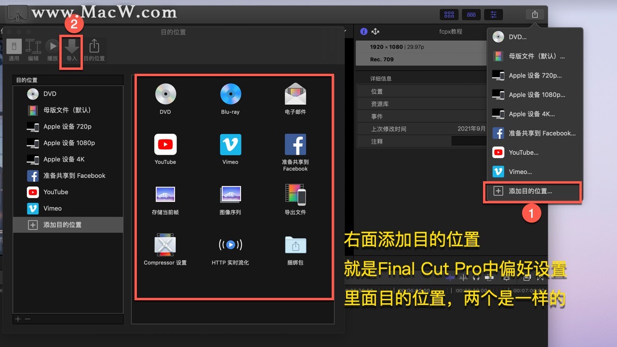The width and height of the screenshot is (617, 347).
Task: Open the 通用 general preferences pane
Action: point(14,50)
